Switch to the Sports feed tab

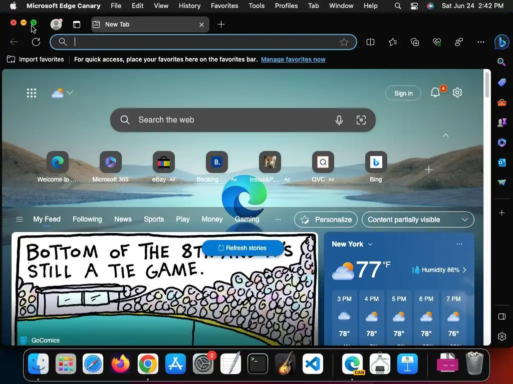[154, 219]
